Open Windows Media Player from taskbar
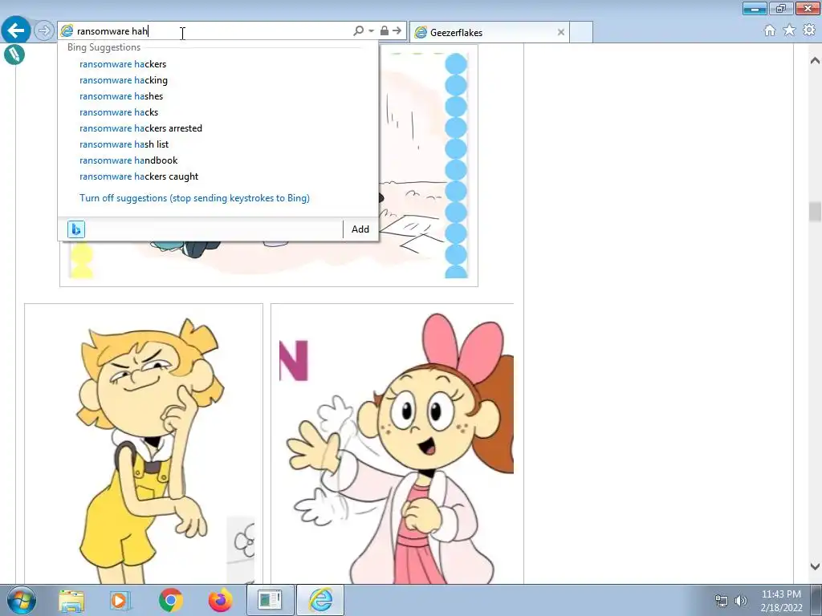The image size is (822, 616). point(120,600)
